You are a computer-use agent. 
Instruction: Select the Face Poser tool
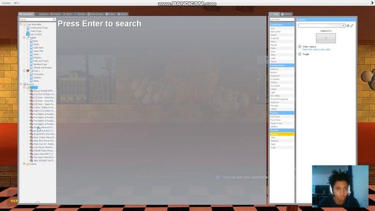282,120
